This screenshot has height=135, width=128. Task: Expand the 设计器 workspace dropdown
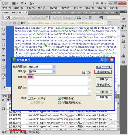[101, 4]
